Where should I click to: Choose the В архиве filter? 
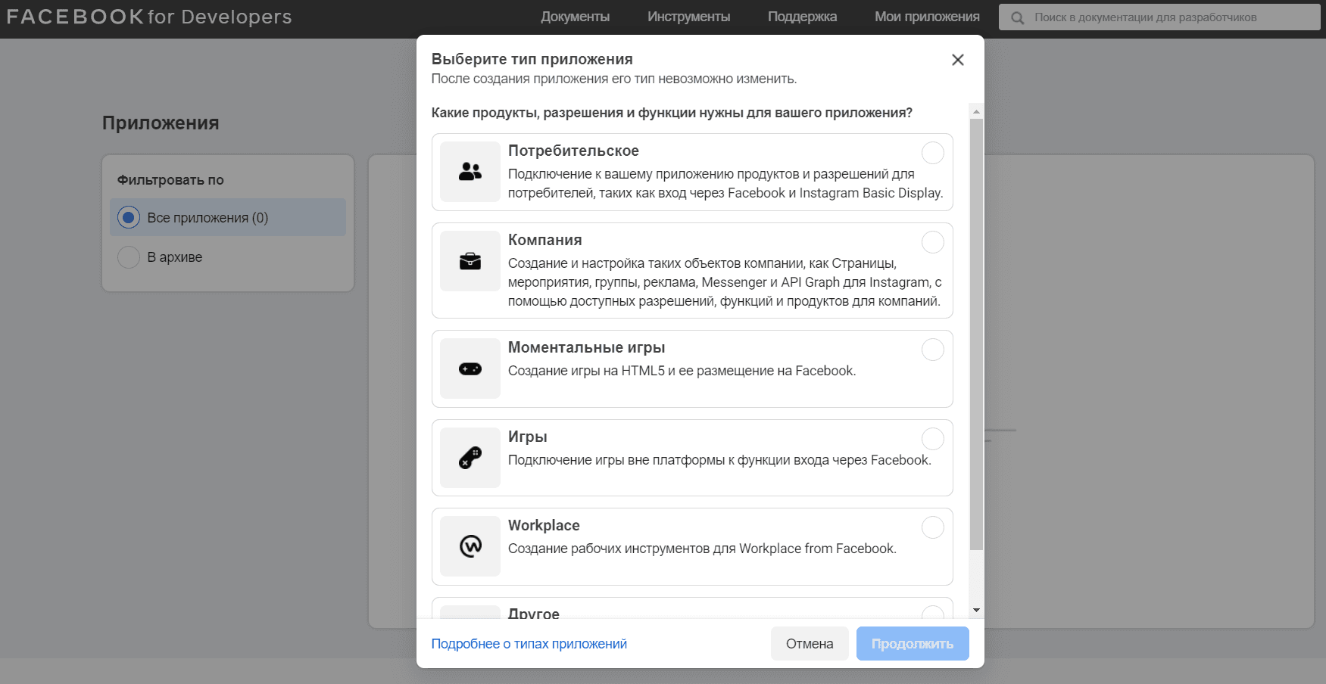tap(228, 256)
